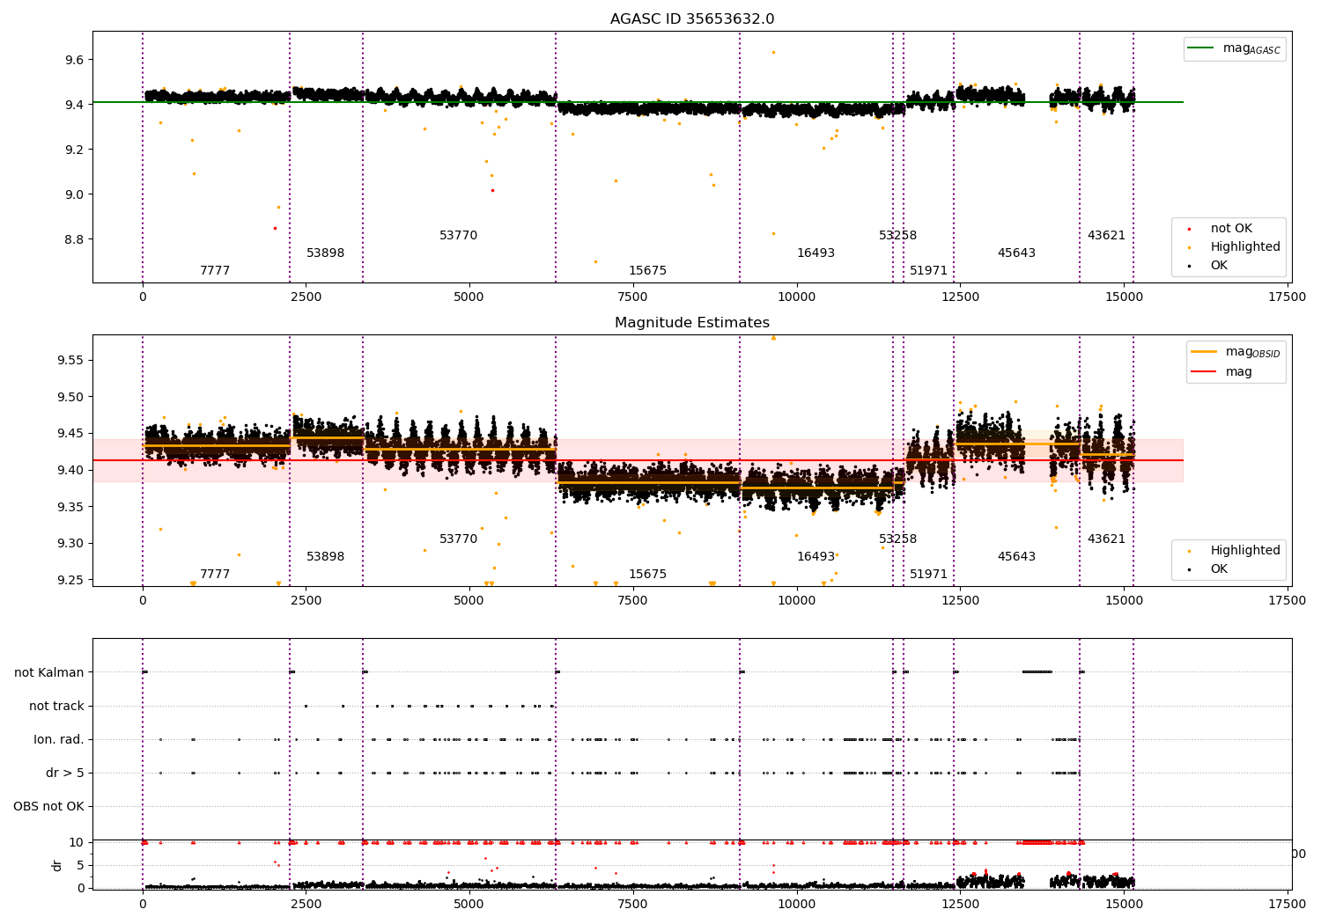Select the mag AGASC legend label

pyautogui.click(x=1251, y=49)
